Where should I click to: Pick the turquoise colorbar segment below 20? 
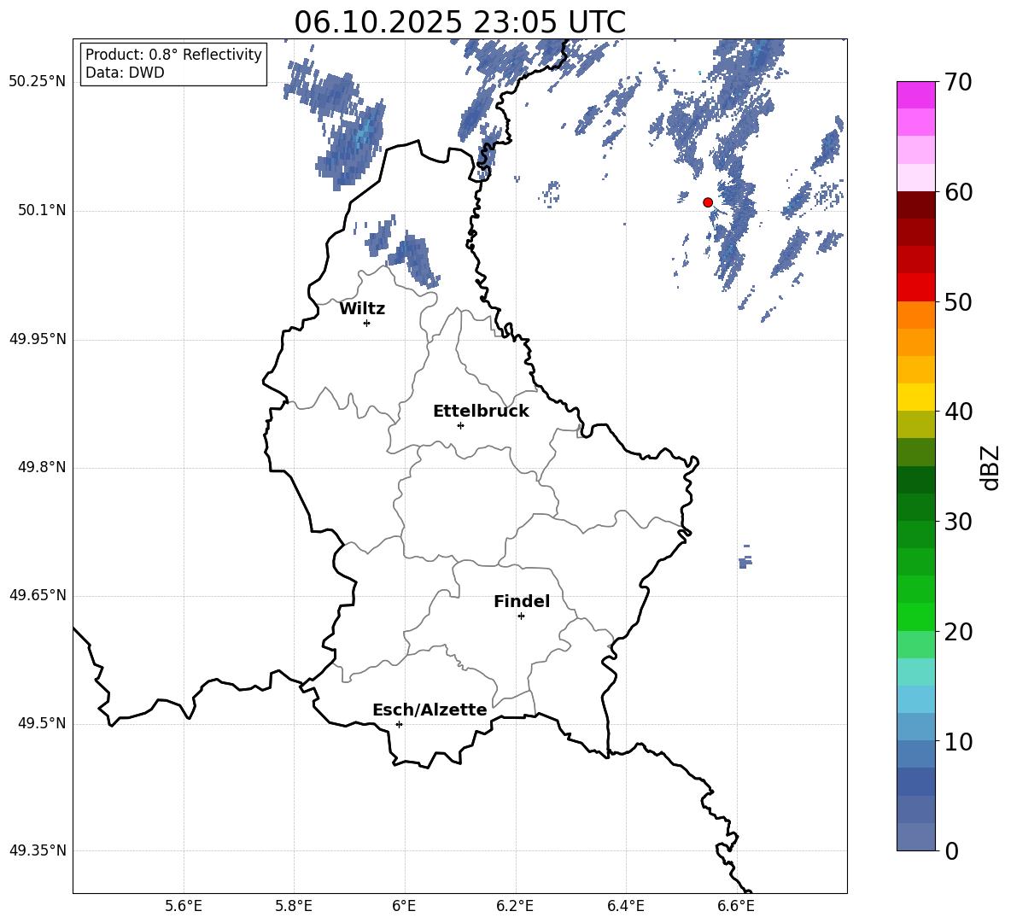(x=916, y=672)
